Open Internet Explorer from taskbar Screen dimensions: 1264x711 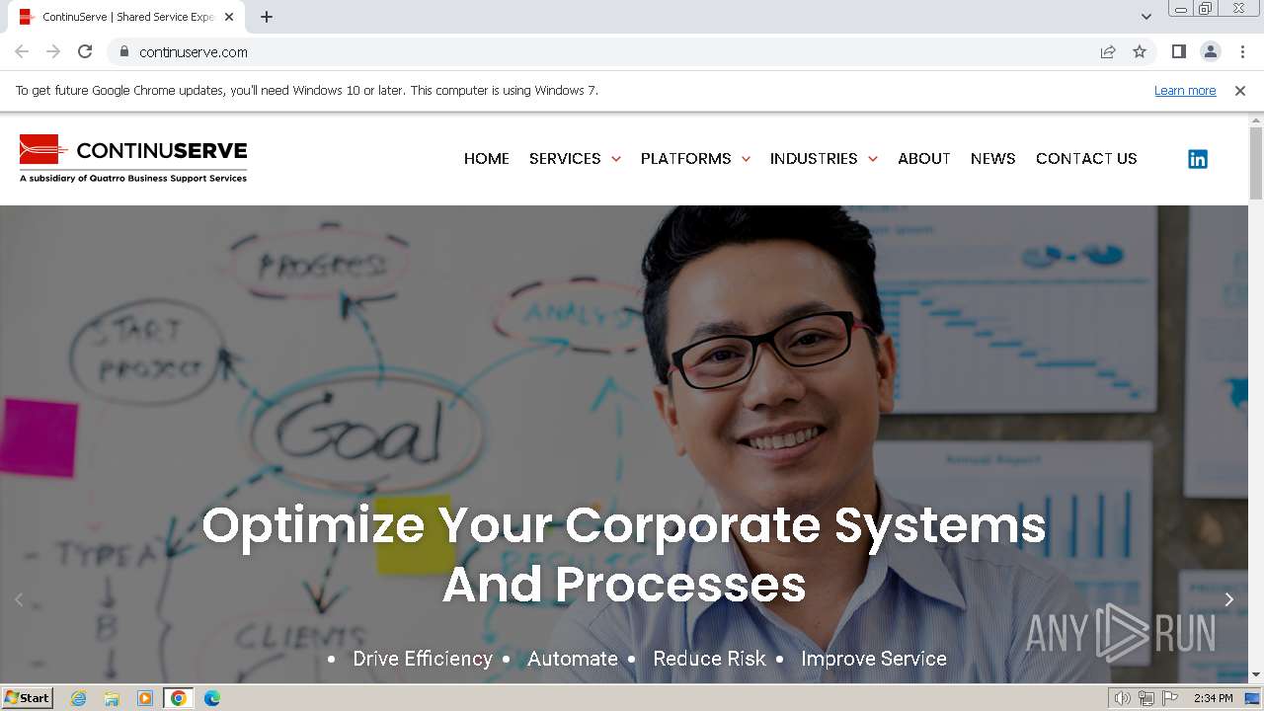tap(78, 698)
